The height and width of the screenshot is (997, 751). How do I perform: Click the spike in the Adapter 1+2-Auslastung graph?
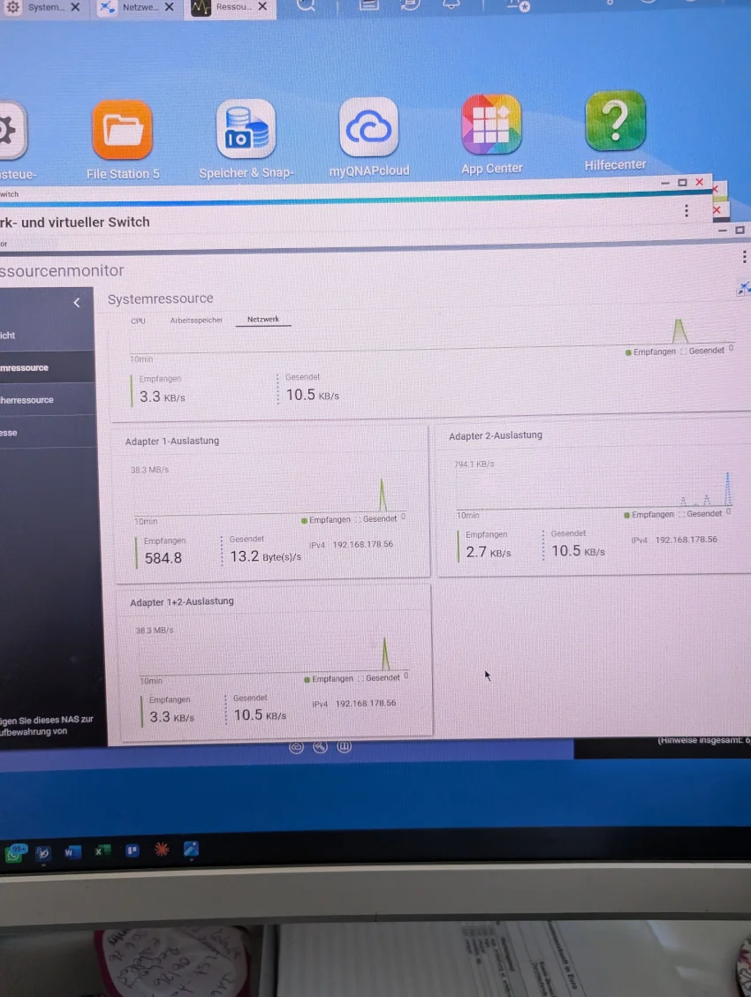(x=385, y=653)
